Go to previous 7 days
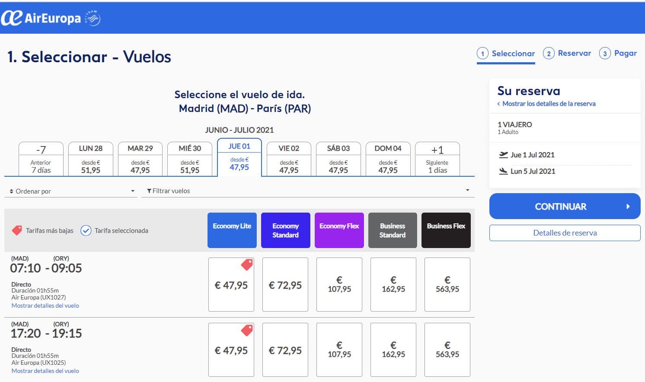 pyautogui.click(x=41, y=159)
